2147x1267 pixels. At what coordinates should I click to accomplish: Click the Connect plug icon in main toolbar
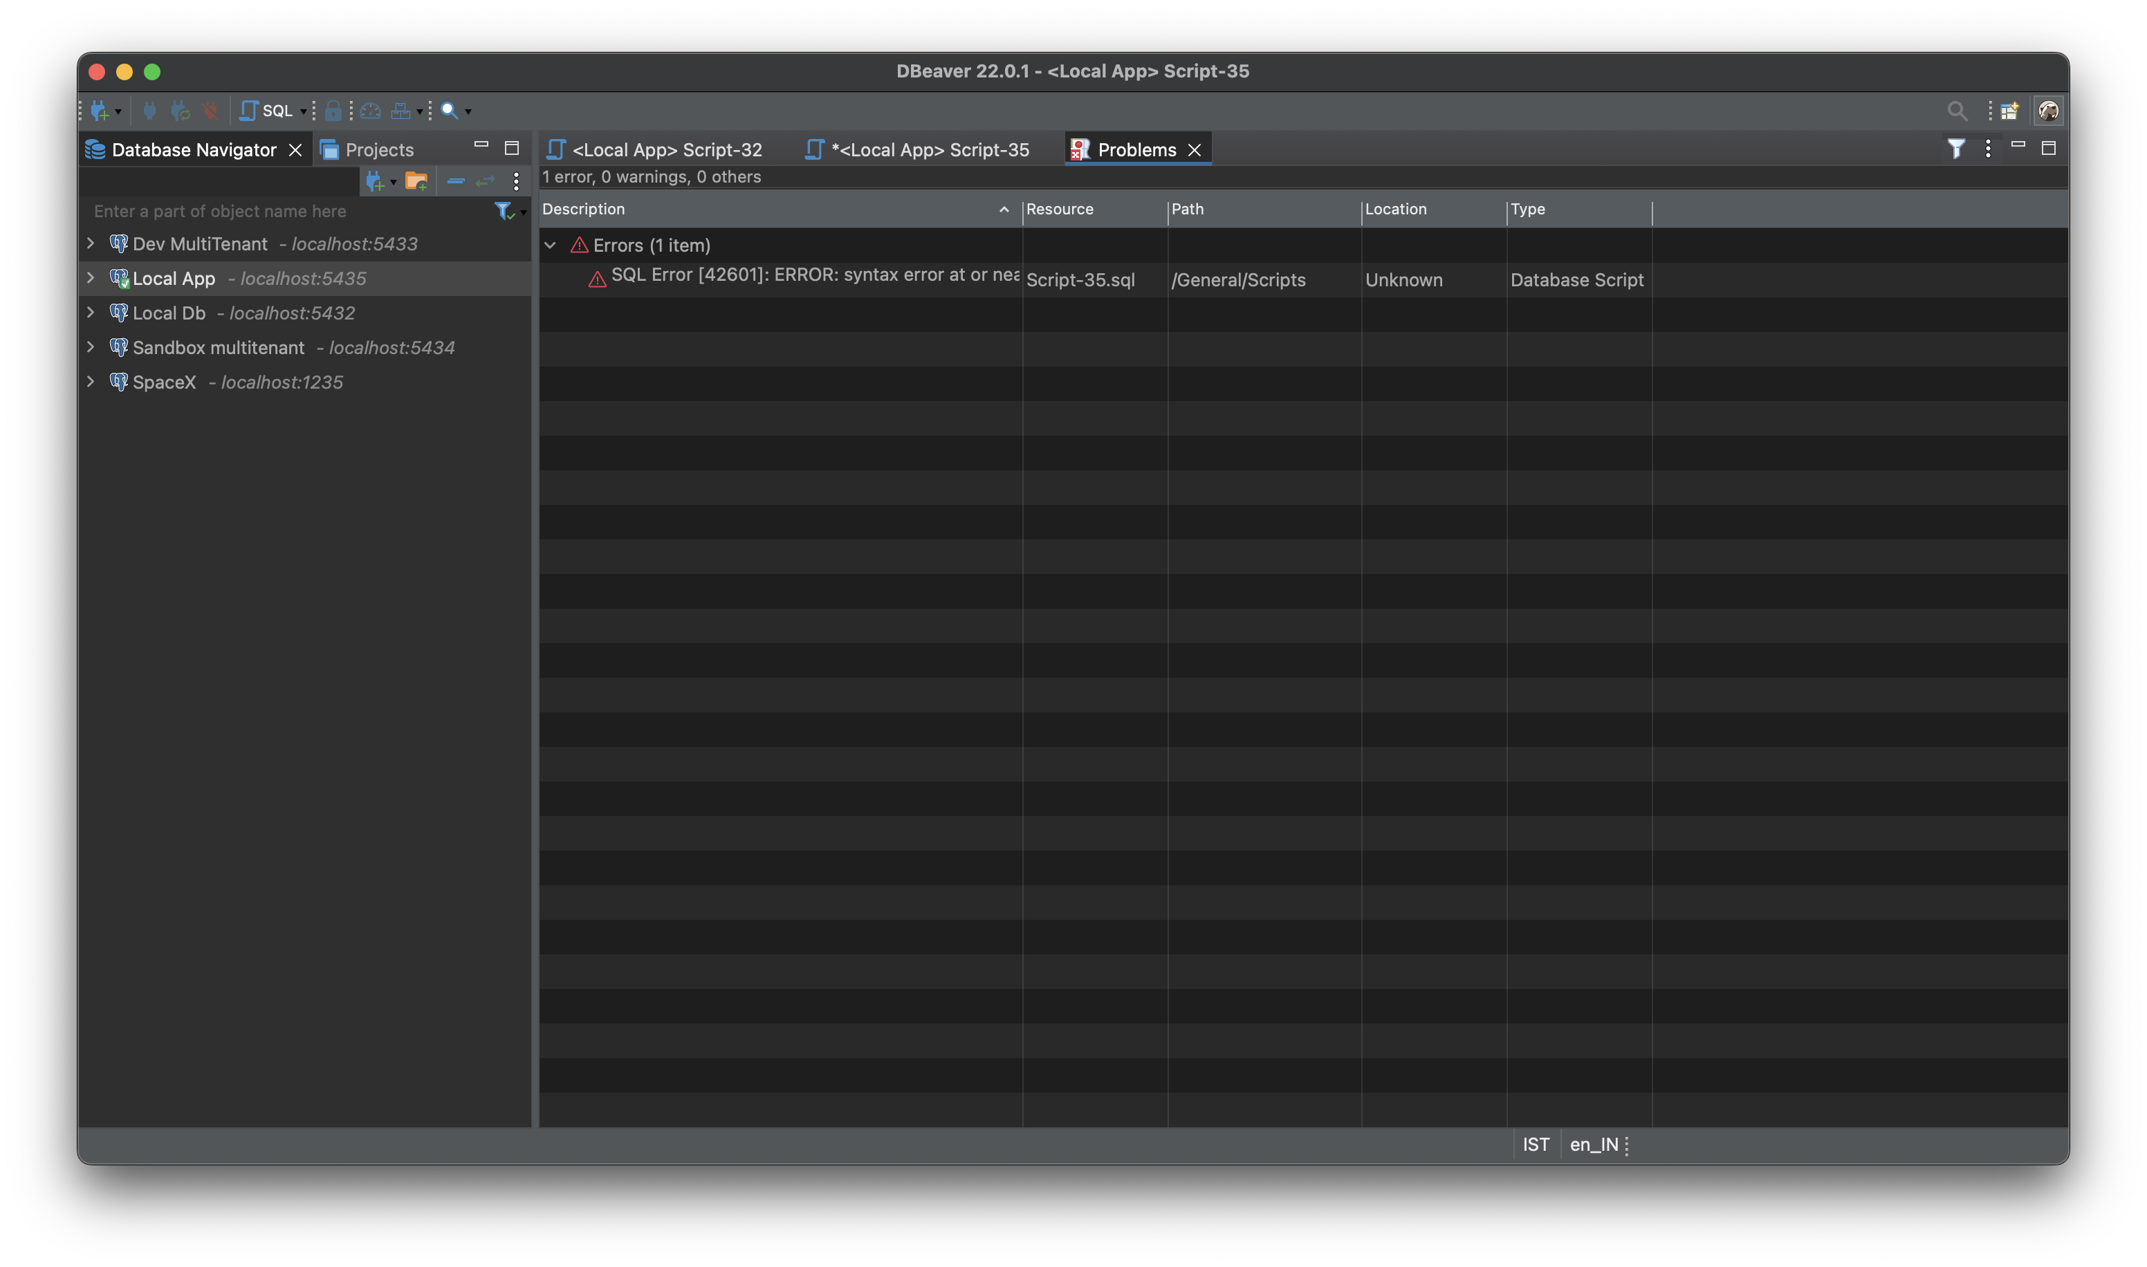(149, 111)
